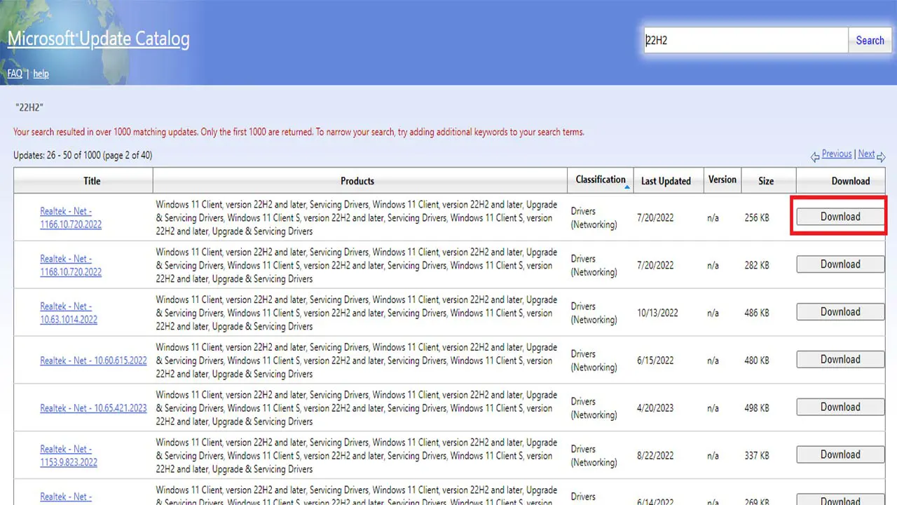Open the FAQ link
Screen dimensions: 897x505
click(x=15, y=74)
